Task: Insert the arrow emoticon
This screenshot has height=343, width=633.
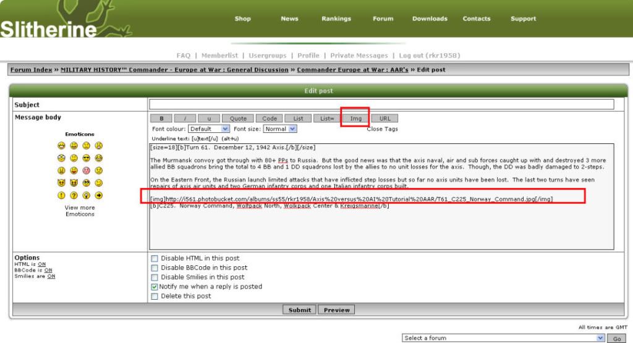Action: click(x=99, y=195)
